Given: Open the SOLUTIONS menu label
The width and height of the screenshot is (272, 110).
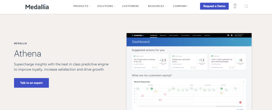Looking at the screenshot, I should [x=105, y=6].
